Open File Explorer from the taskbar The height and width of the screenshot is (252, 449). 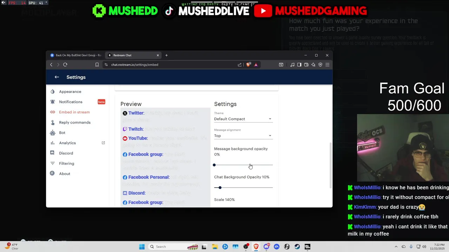(x=215, y=247)
